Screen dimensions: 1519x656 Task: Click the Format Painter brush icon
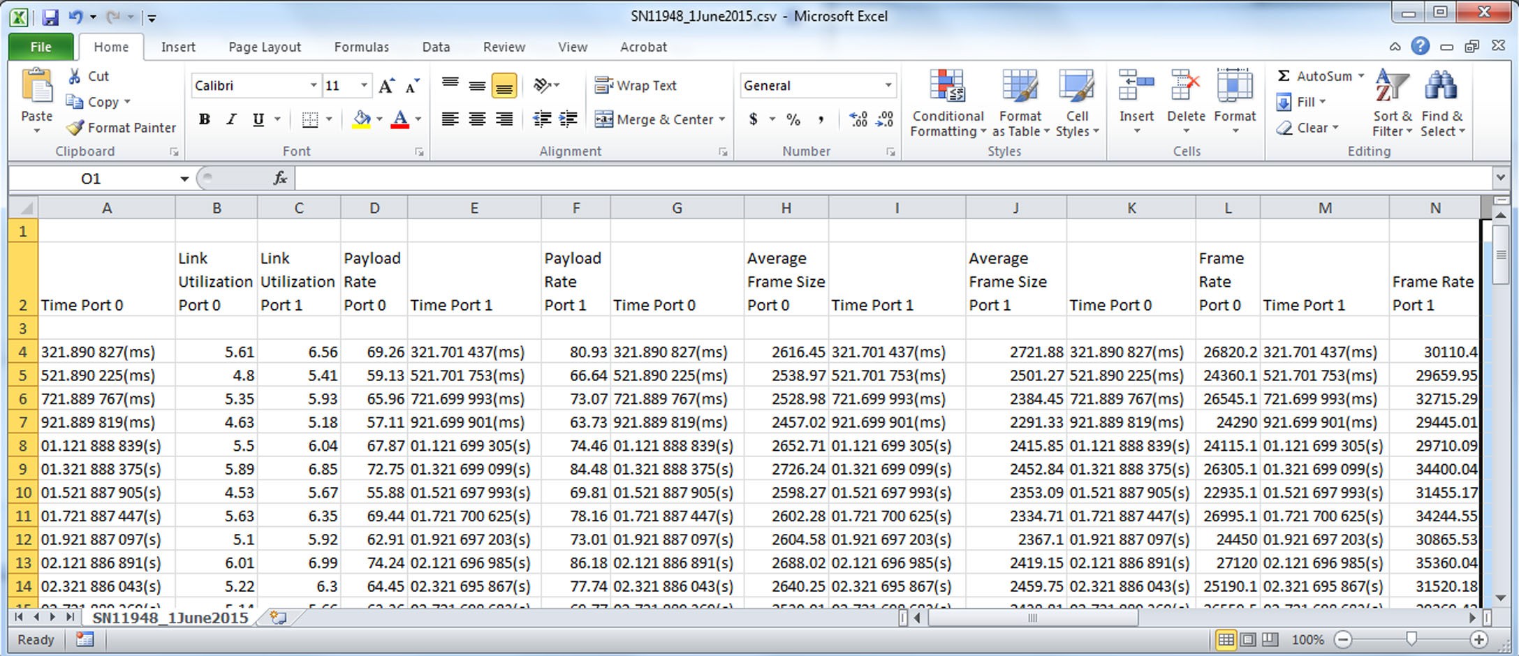click(75, 128)
